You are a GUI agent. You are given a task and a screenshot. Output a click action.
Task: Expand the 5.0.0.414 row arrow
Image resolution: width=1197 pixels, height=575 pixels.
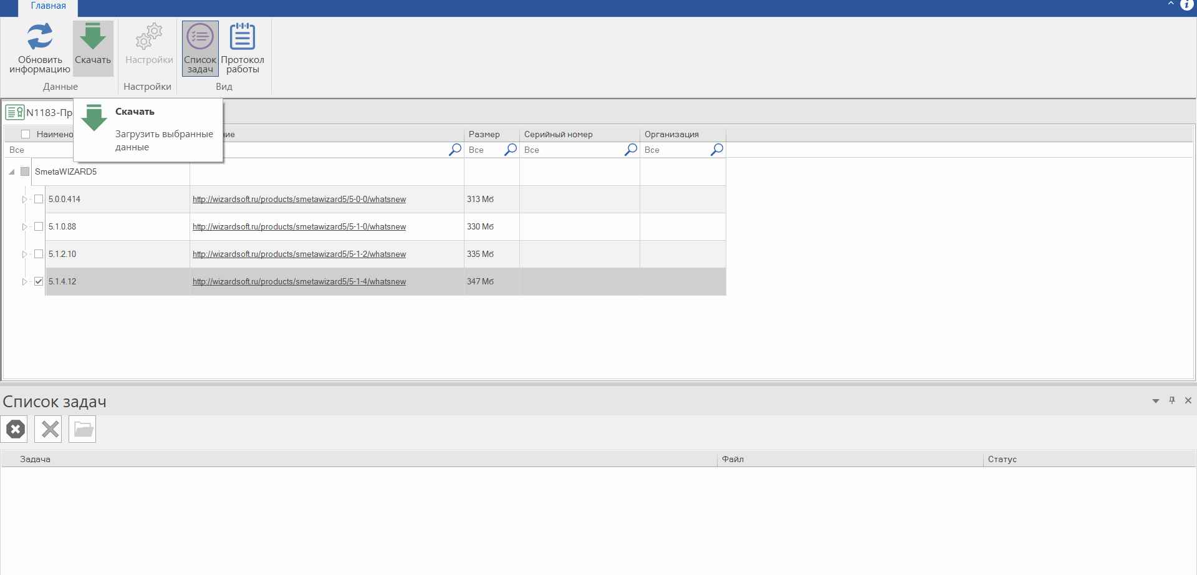pyautogui.click(x=25, y=200)
